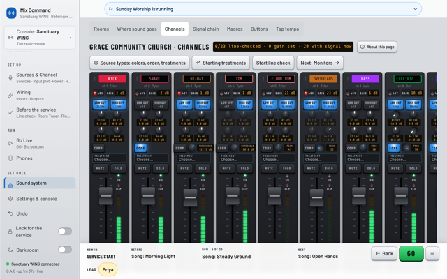
Task: Click the play icon in Sunday Worship banner
Action: (x=110, y=9)
